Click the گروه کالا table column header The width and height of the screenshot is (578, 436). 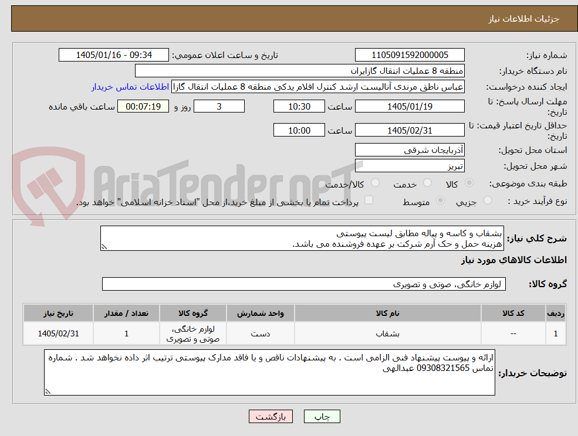point(193,313)
